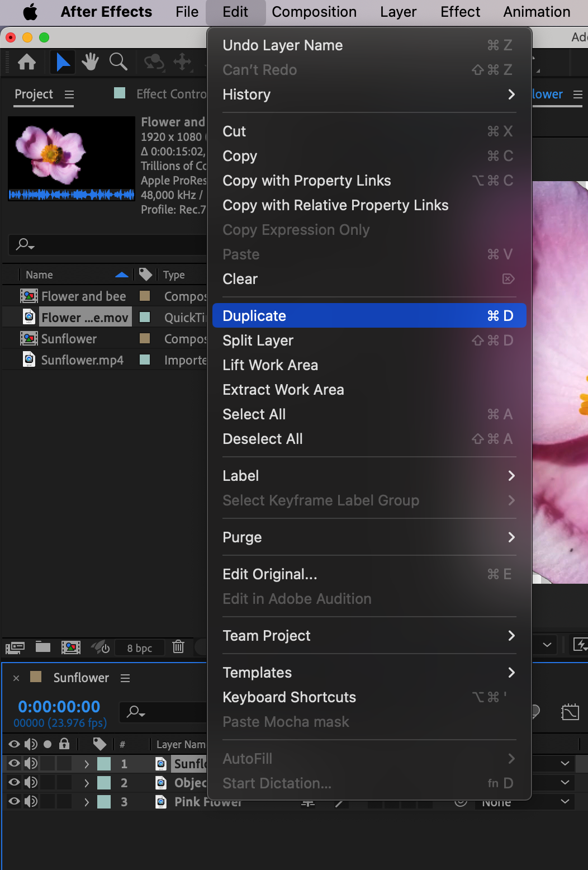Viewport: 588px width, 870px height.
Task: Select the Hand tool
Action: tap(90, 62)
